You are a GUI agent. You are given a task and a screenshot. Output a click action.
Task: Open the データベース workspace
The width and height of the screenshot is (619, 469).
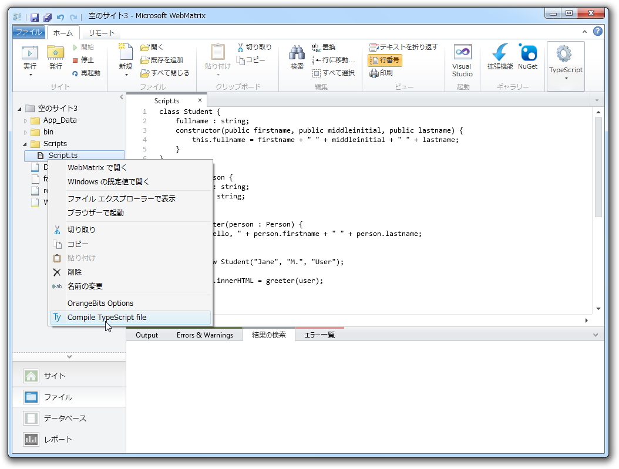69,418
